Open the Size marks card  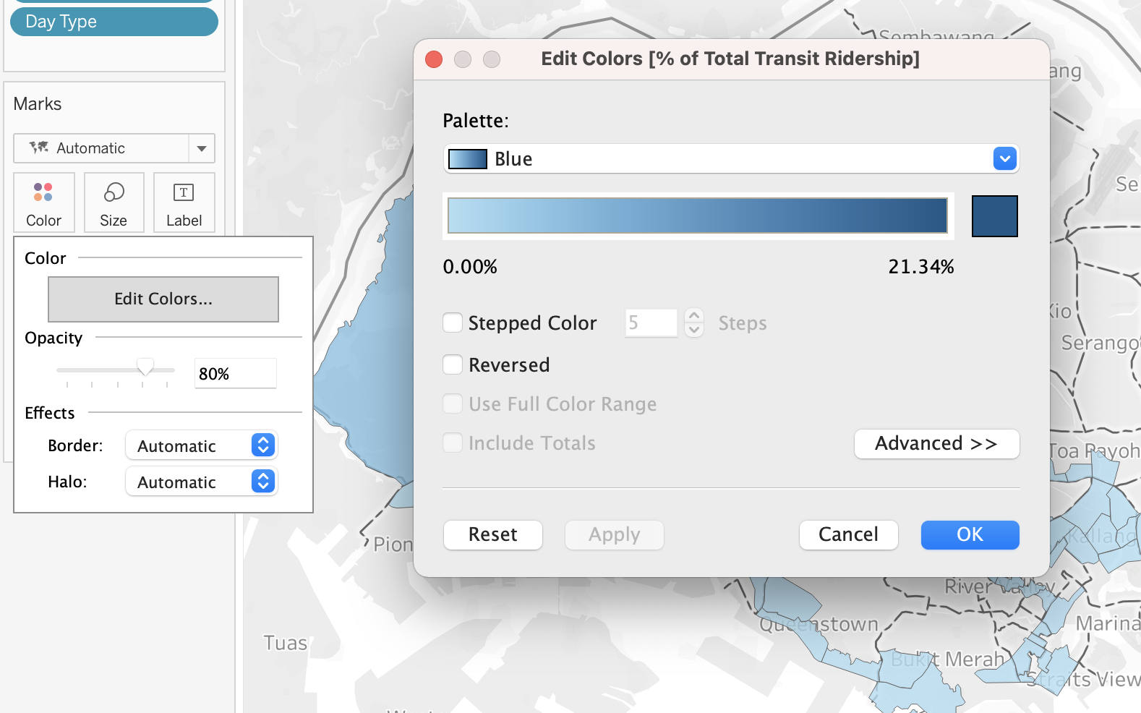(114, 202)
